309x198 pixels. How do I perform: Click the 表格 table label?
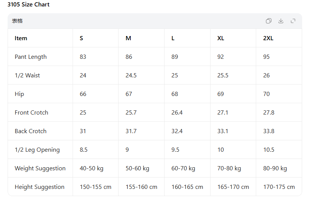click(x=17, y=21)
